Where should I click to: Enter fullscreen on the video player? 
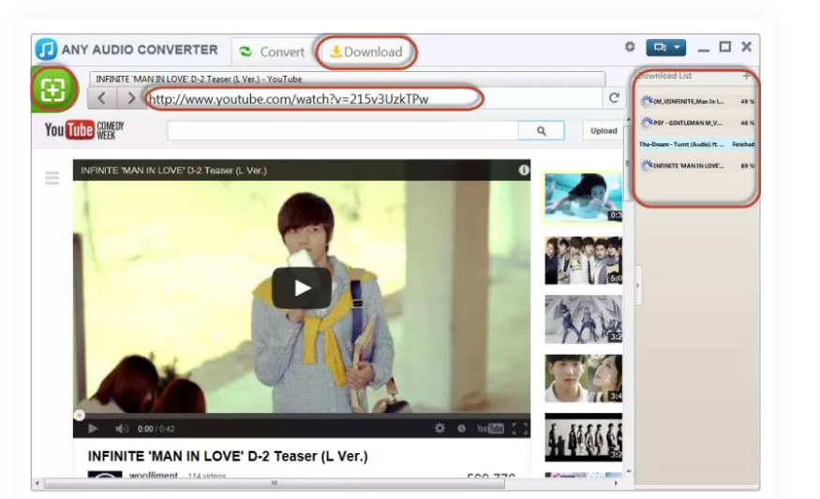pyautogui.click(x=519, y=429)
